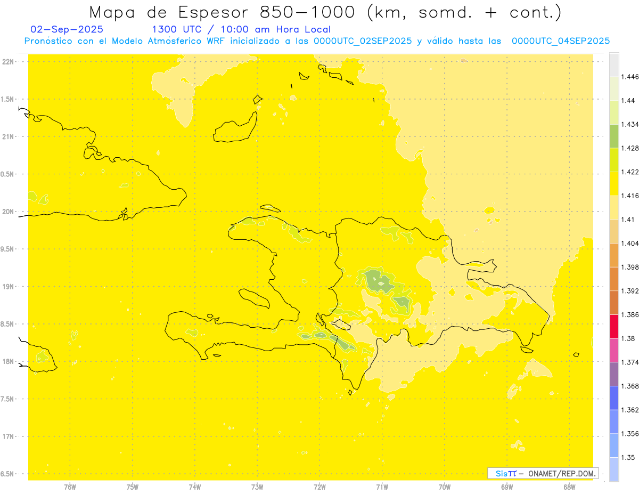Pick the bright yellow swatch between 1.416 and 1.422
The image size is (639, 494).
coord(614,183)
